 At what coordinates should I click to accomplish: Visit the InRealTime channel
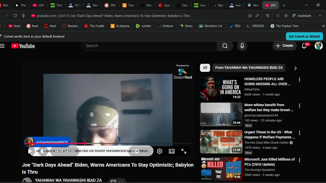coord(252,89)
